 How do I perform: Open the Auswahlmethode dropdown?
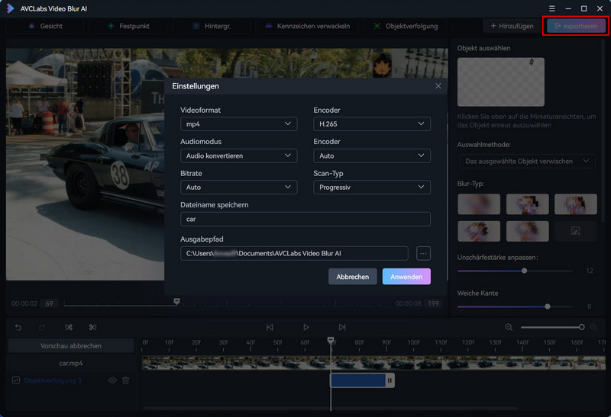click(x=527, y=161)
